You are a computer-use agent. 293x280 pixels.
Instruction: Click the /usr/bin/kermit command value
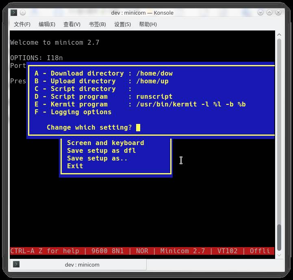[191, 104]
